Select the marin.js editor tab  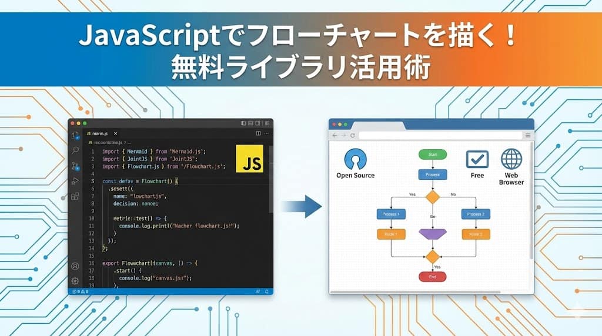tap(100, 134)
